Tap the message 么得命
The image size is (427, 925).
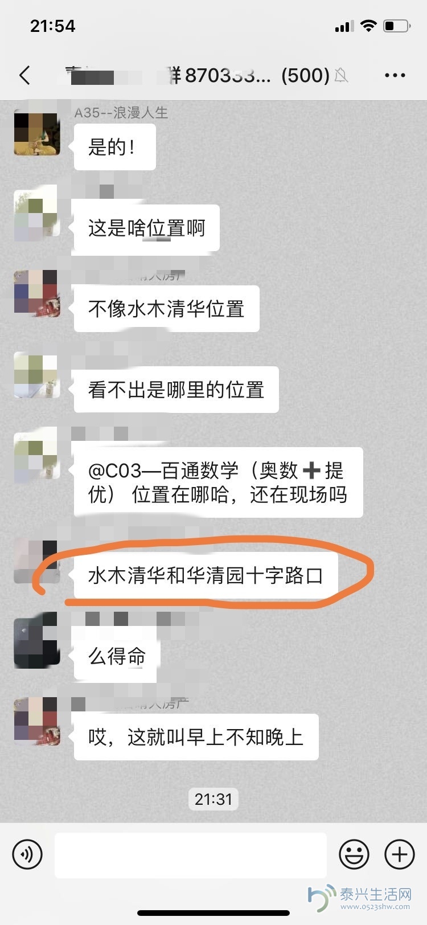tap(117, 656)
